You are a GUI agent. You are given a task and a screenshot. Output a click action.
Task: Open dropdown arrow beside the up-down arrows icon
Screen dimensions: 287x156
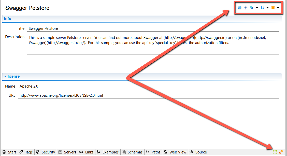click(268, 8)
